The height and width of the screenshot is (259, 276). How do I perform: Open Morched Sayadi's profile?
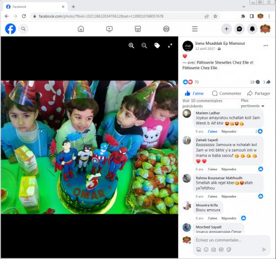point(209,227)
